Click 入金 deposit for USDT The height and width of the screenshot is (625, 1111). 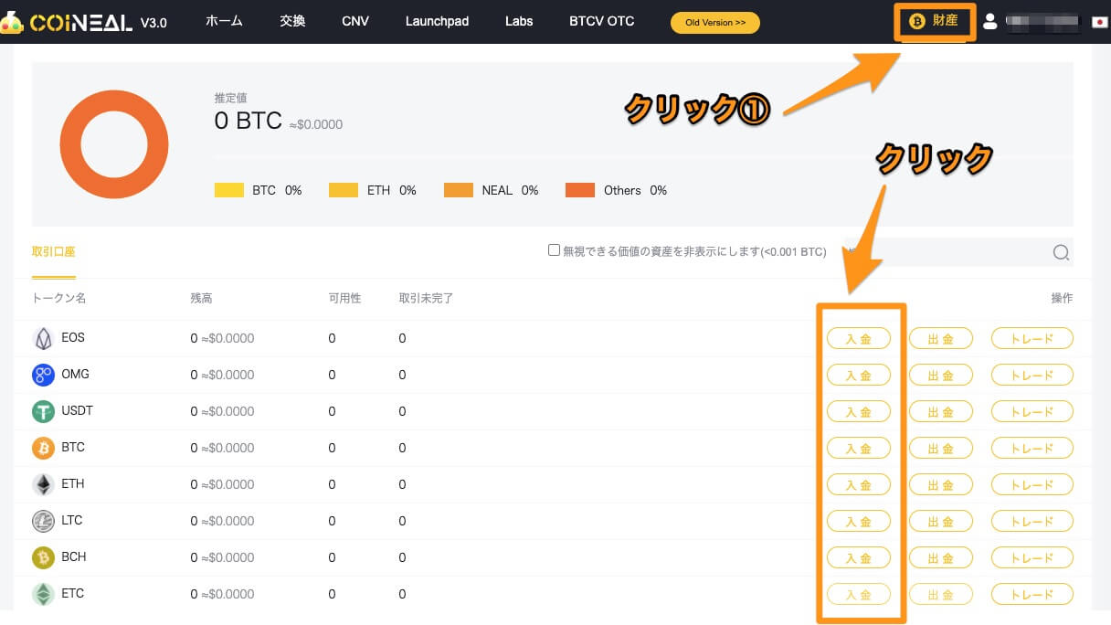pos(858,411)
